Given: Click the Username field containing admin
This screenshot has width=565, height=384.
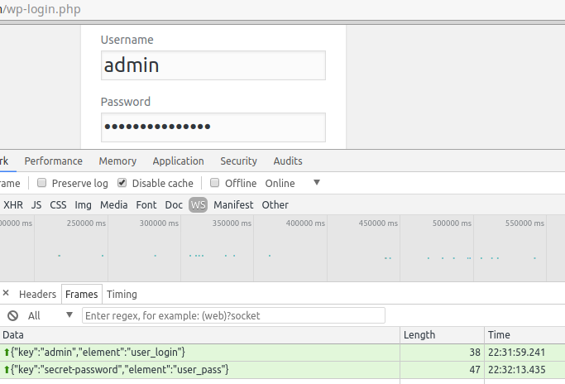Looking at the screenshot, I should [x=213, y=65].
